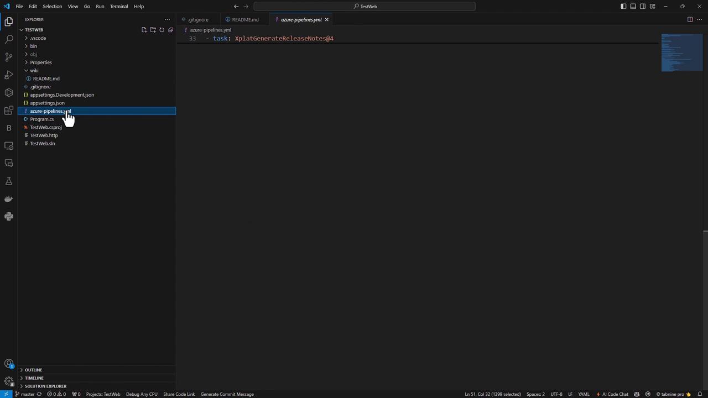Click the master branch in status bar

[x=25, y=394]
